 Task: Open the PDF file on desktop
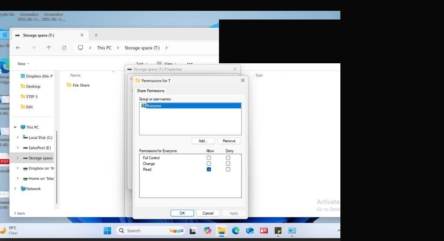[4, 163]
